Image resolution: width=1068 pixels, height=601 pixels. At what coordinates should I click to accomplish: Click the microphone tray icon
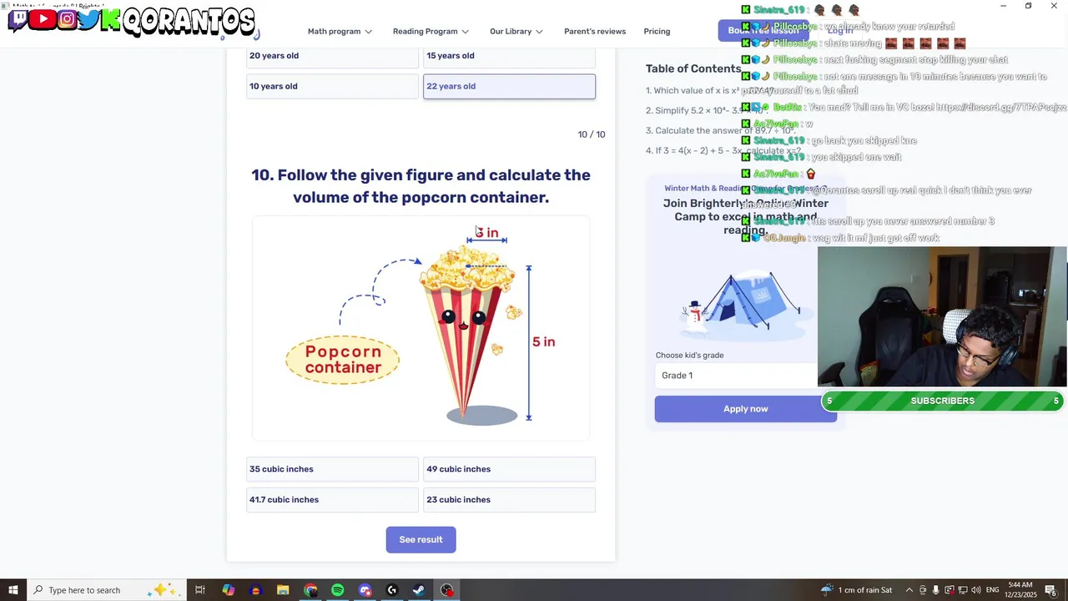tap(936, 590)
